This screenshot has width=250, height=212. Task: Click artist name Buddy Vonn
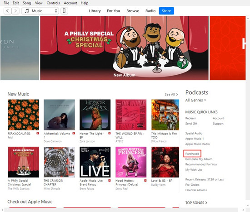click(x=158, y=185)
